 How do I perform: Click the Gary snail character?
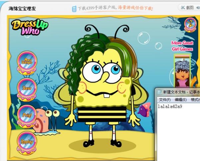47,122
